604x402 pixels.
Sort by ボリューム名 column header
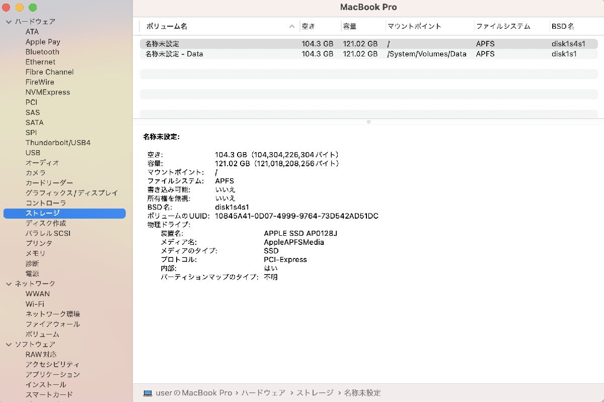(x=166, y=26)
